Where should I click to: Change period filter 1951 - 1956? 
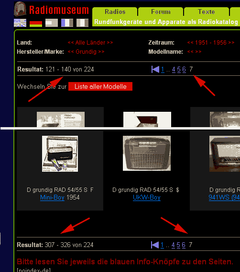click(211, 43)
